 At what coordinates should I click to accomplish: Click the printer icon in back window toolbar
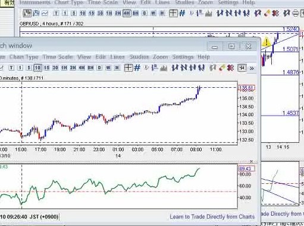click(295, 13)
